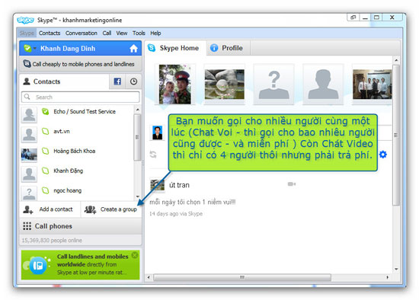Click the group of men photo thumbnail

(x=372, y=85)
